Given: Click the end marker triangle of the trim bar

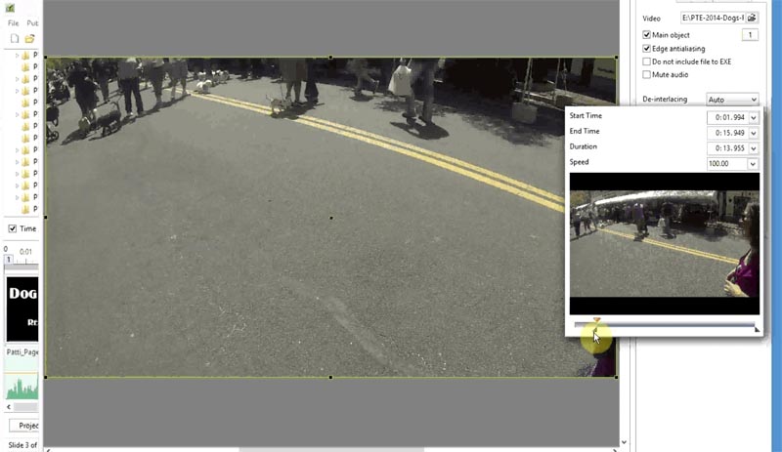Looking at the screenshot, I should (x=756, y=330).
